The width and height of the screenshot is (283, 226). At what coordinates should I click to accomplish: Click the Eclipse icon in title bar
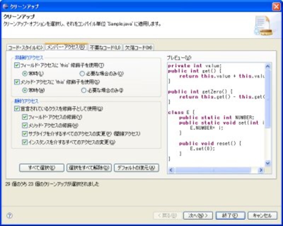pos(6,6)
